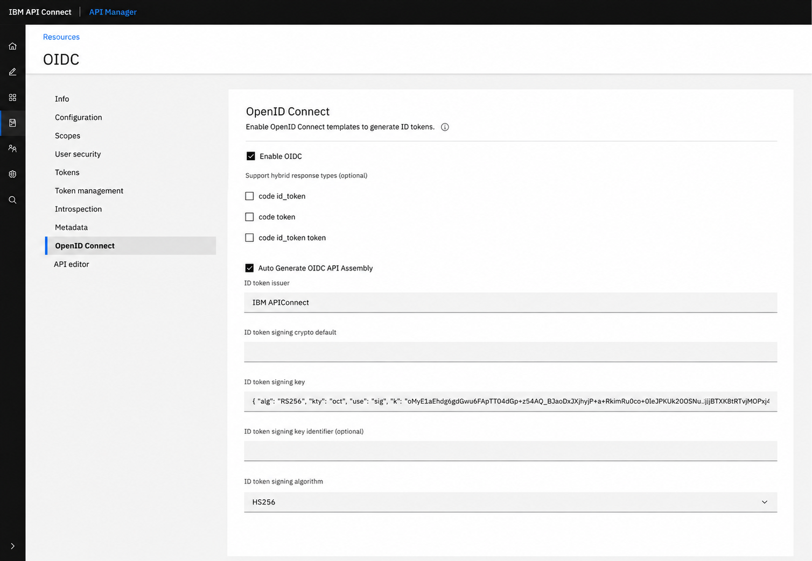
Task: Open Token management section
Action: (x=89, y=190)
